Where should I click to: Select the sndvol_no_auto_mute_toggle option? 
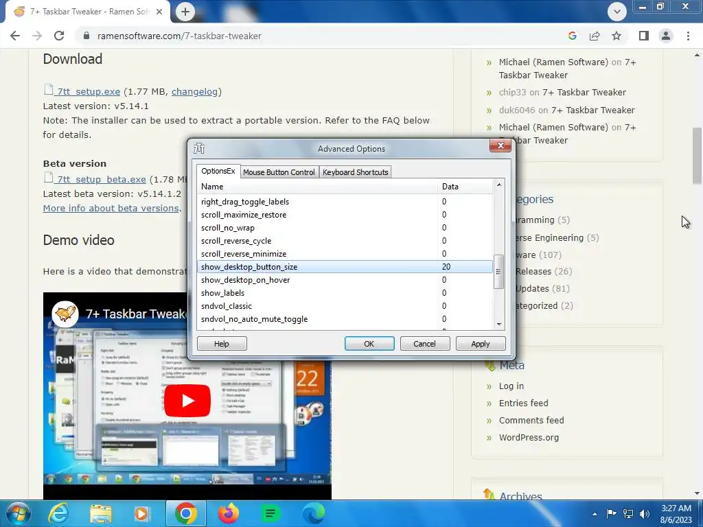(345, 318)
